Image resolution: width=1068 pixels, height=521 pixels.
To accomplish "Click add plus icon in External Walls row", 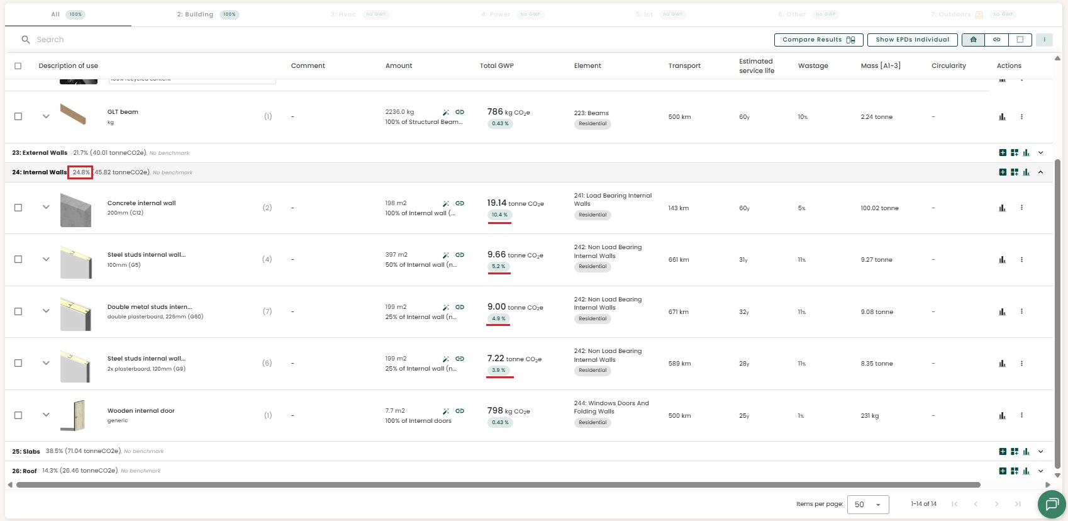I will click(x=1003, y=153).
